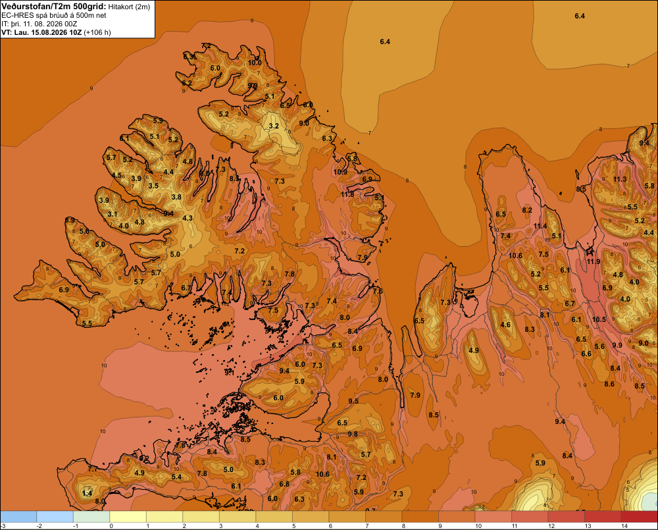658x530 pixels.
Task: Click the 4.3 temperature value
Action: click(x=188, y=218)
